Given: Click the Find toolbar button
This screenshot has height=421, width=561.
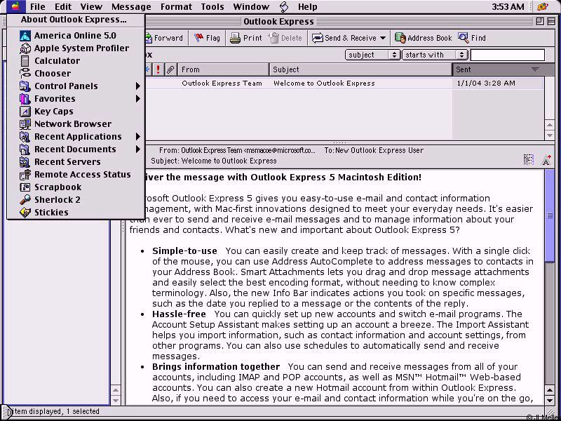Looking at the screenshot, I should tap(472, 38).
